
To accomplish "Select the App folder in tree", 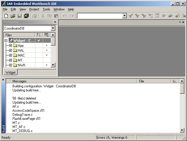I will [21, 46].
